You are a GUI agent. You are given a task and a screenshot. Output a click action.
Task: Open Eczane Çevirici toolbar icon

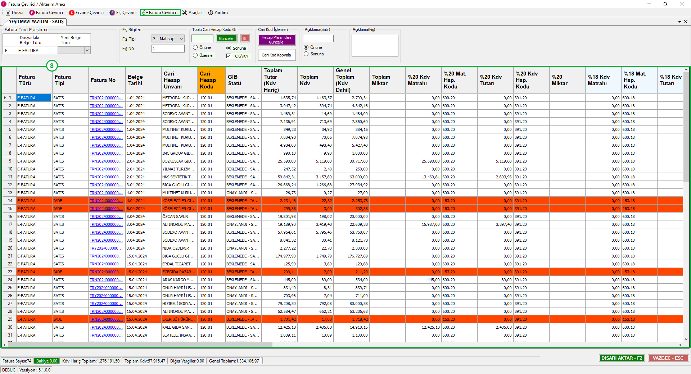[72, 13]
